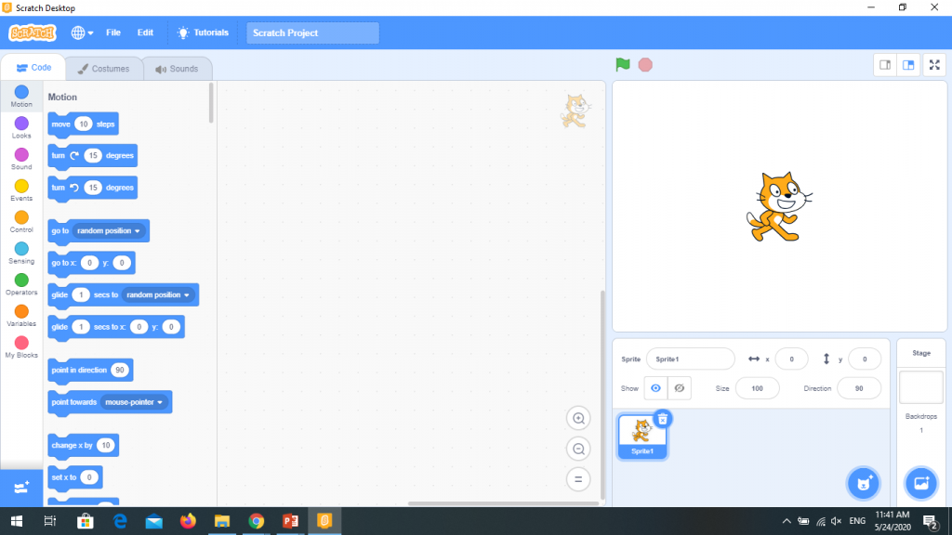Switch to the Costumes tab

pos(104,69)
